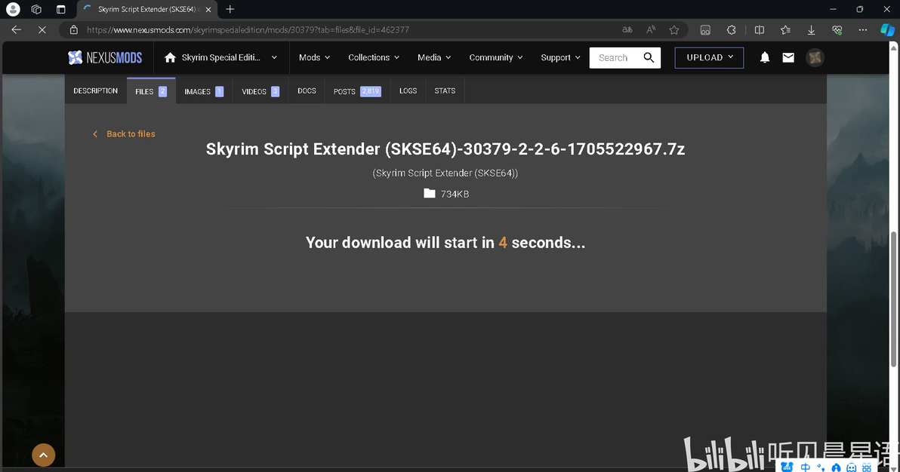Open the Copilot sidebar icon
900x472 pixels.
coord(887,30)
